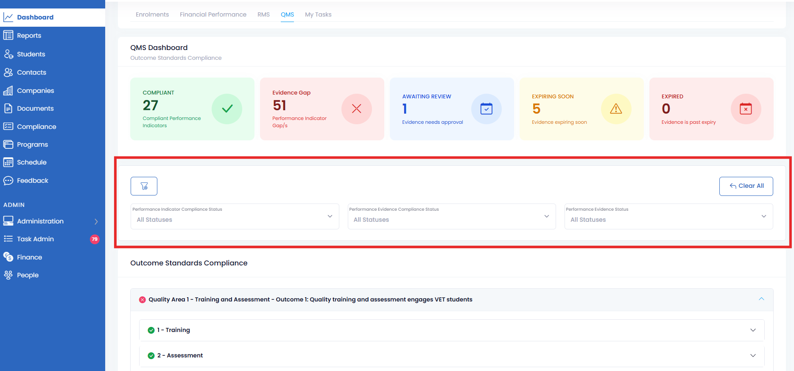The height and width of the screenshot is (371, 794).
Task: Open Performance Evidence Status dropdown
Action: click(668, 217)
